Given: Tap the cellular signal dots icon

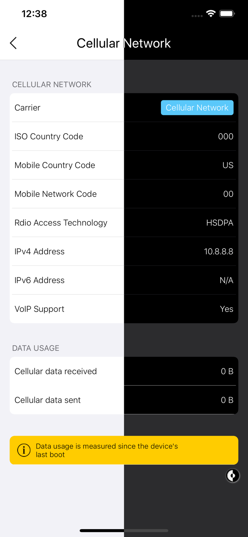Looking at the screenshot, I should pyautogui.click(x=197, y=16).
